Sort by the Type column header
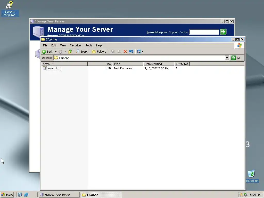The width and height of the screenshot is (264, 198). point(128,64)
